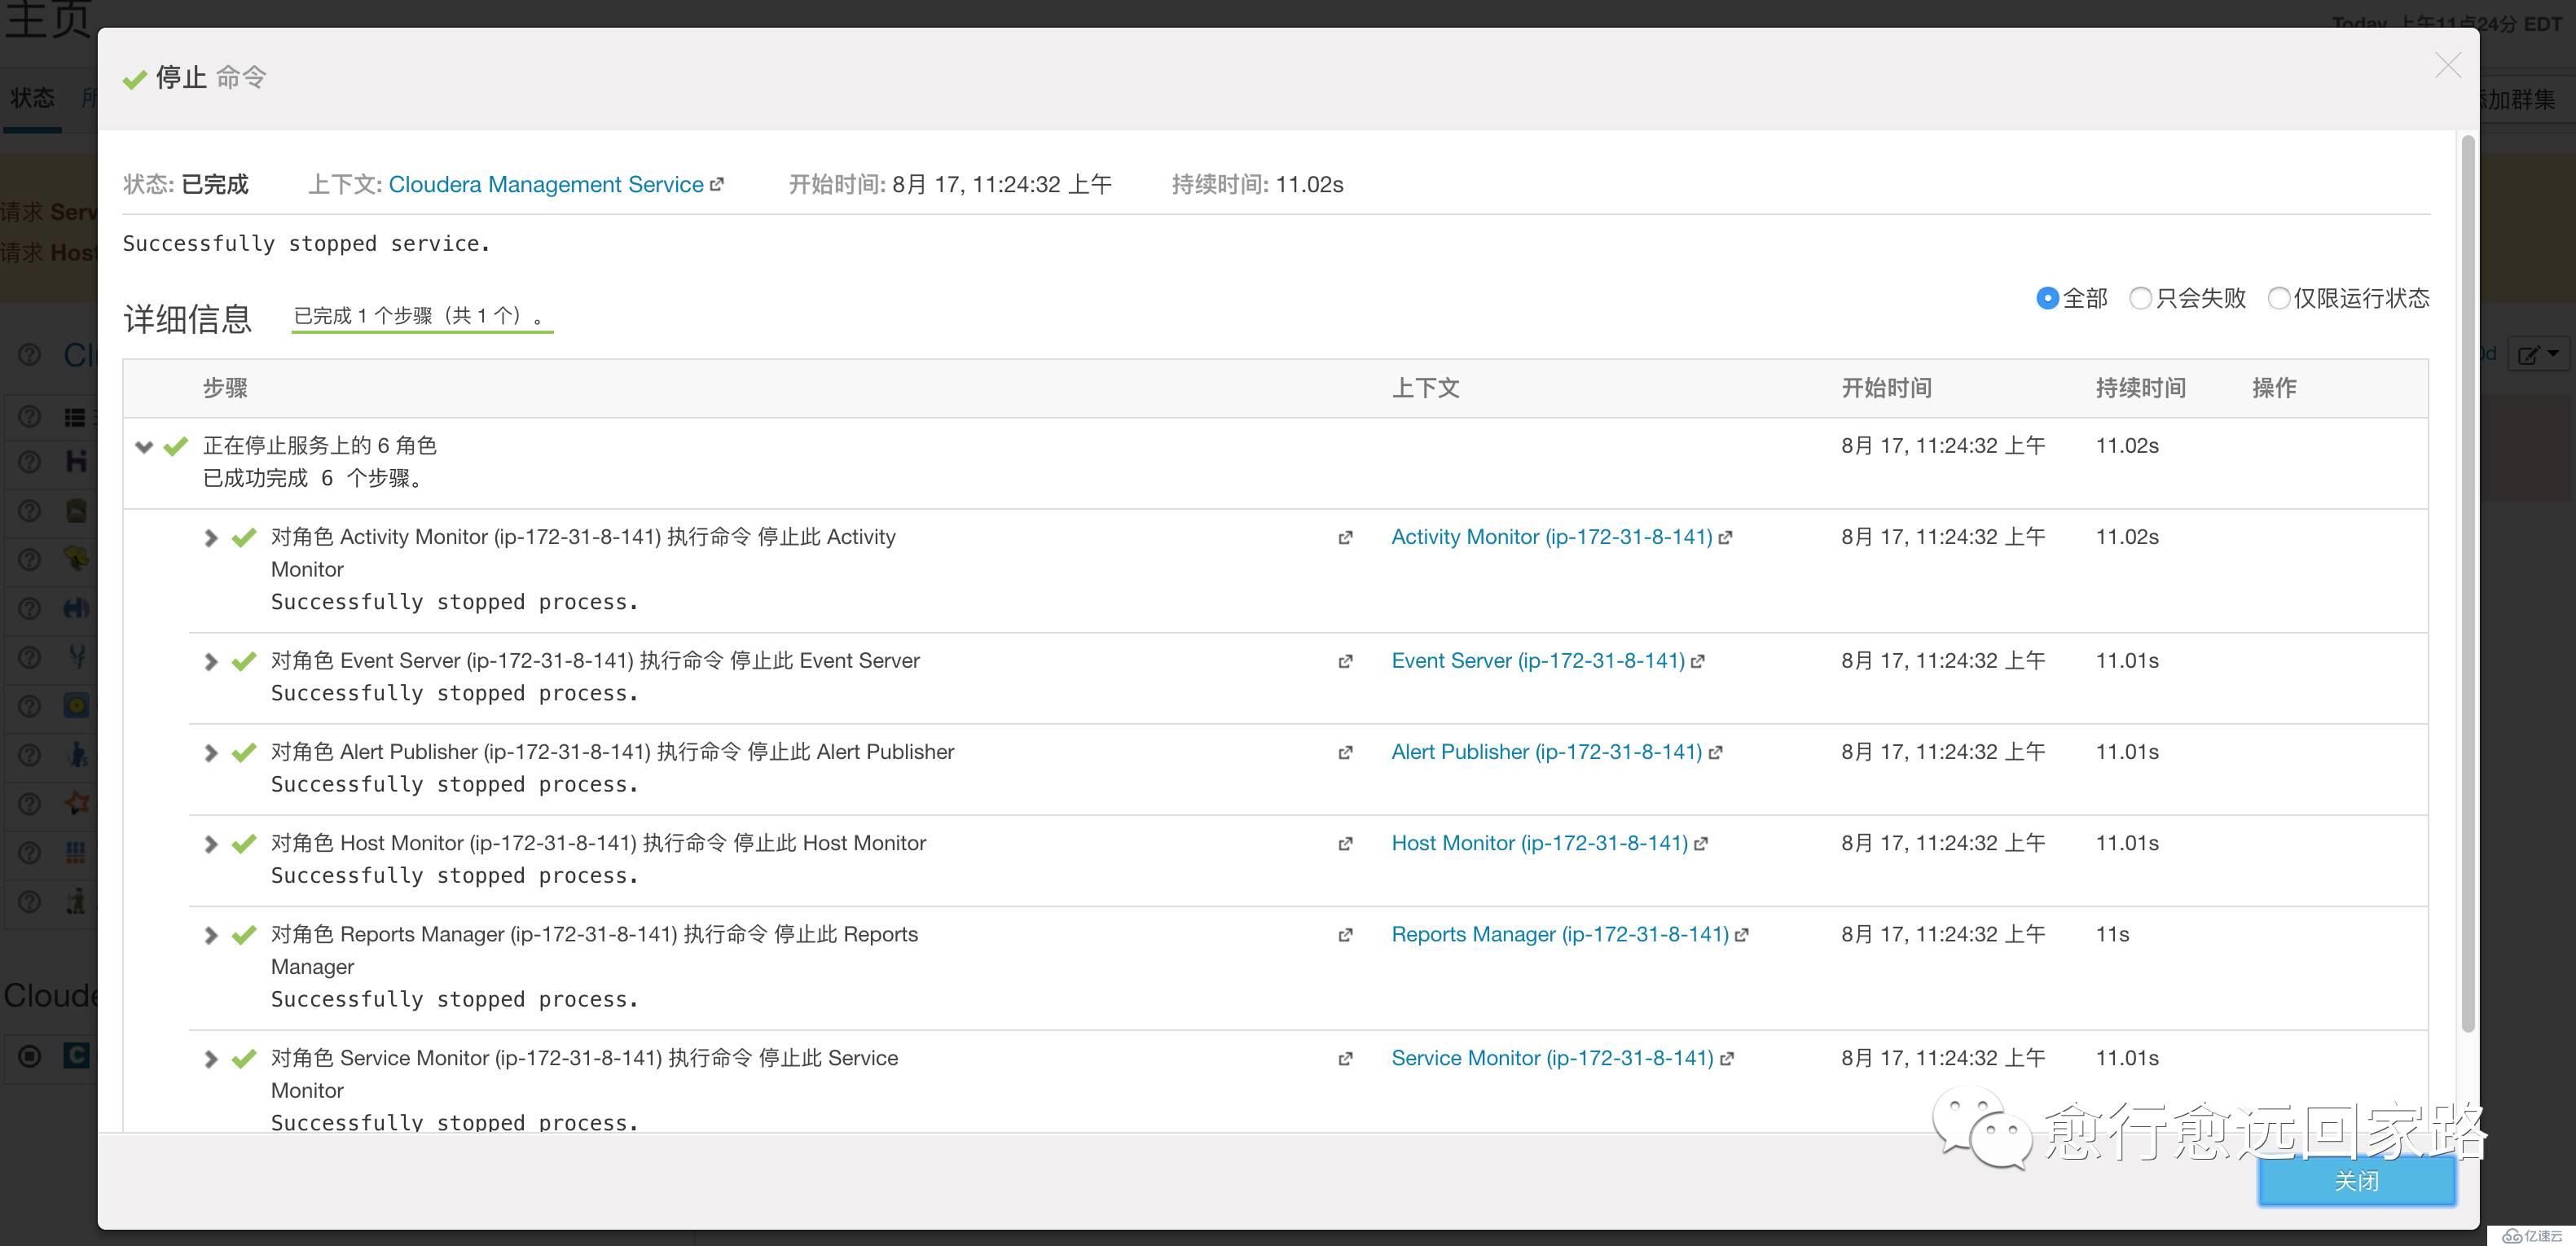Click the 状态: 已完成 status text

(x=186, y=184)
